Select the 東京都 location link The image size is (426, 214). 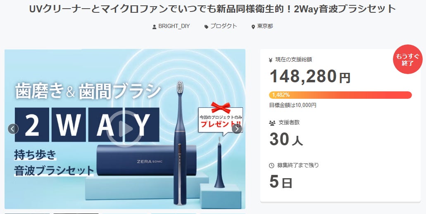pos(265,26)
